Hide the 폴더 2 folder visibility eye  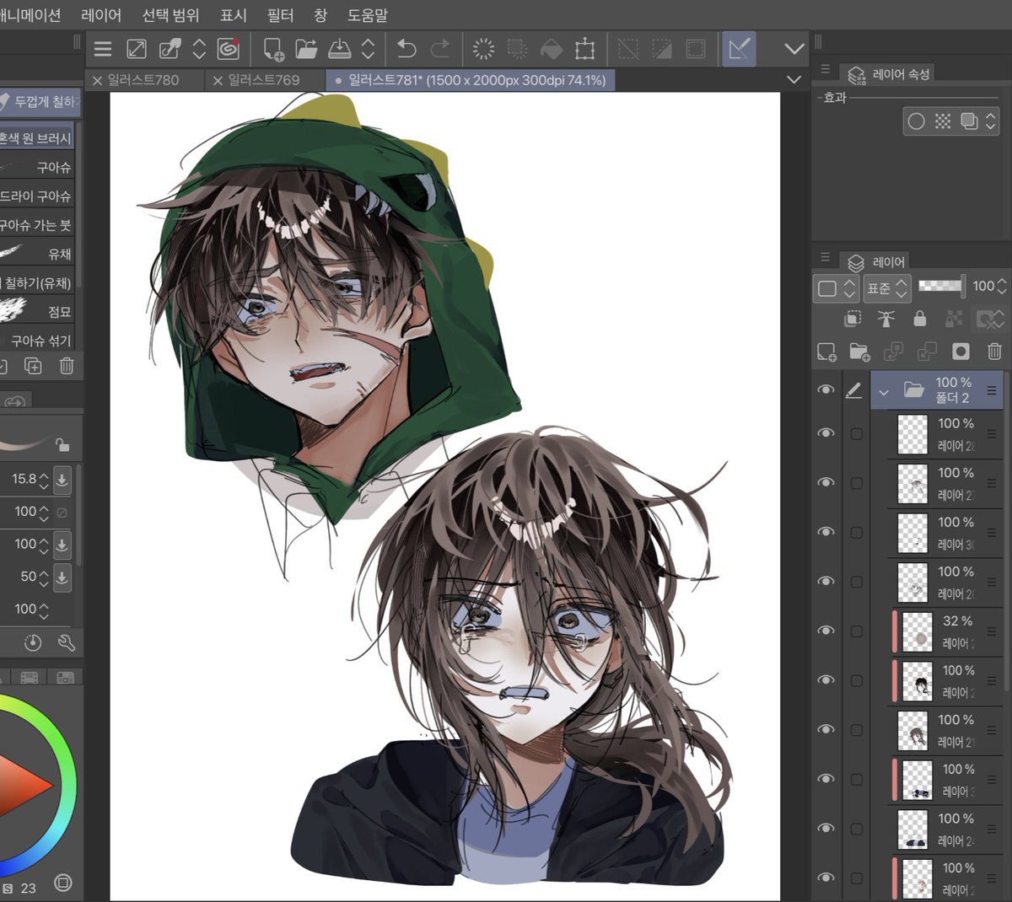[x=826, y=389]
